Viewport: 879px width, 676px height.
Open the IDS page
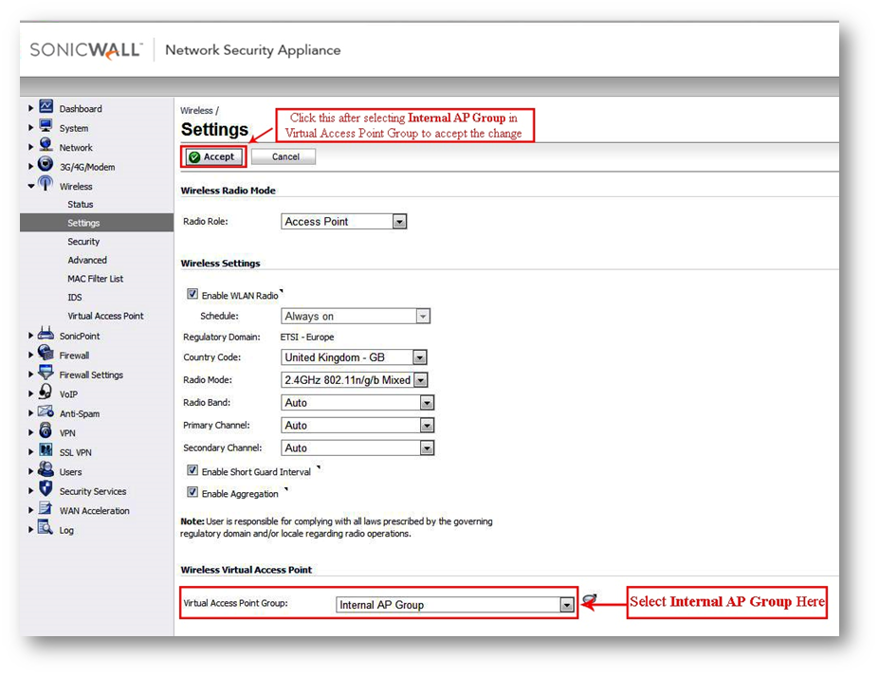coord(75,297)
